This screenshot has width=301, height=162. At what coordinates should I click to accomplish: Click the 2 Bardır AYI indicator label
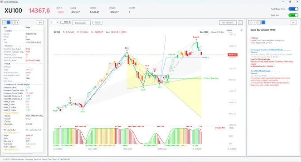(x=220, y=128)
